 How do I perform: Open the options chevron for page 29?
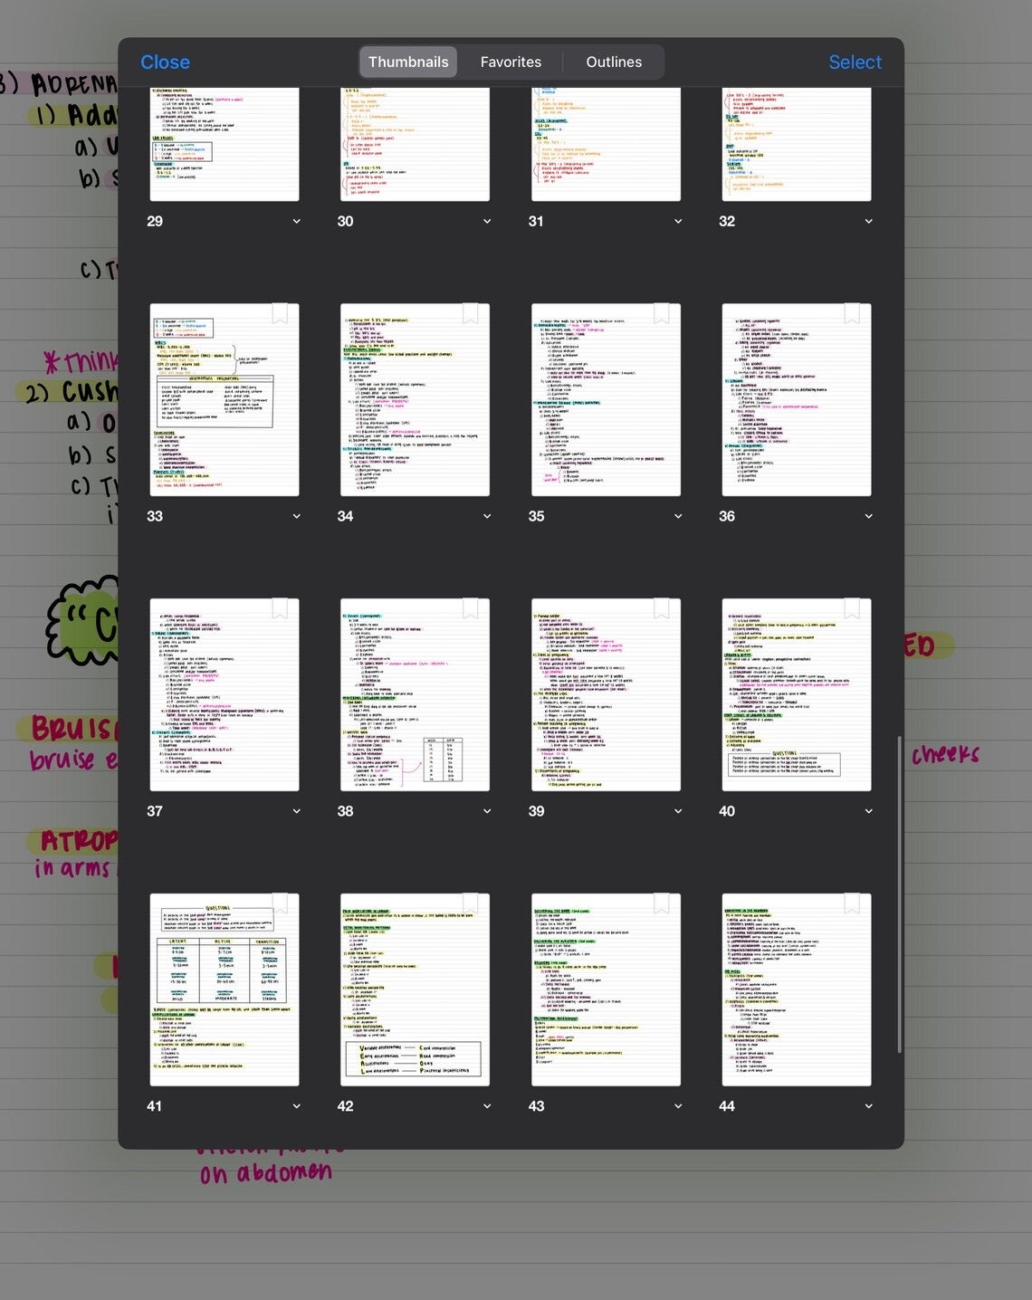click(x=296, y=221)
